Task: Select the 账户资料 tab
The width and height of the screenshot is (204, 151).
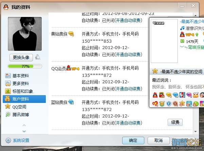Action: coord(24,99)
